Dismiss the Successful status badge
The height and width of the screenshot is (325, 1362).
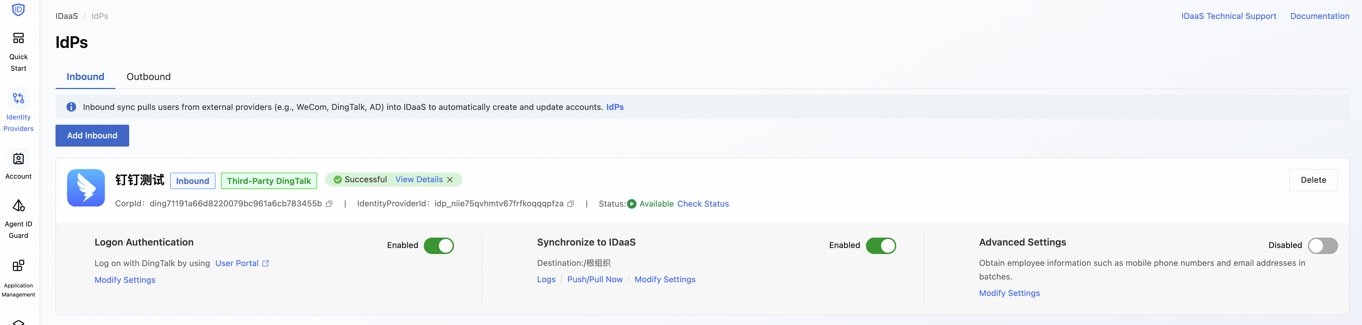tap(450, 180)
